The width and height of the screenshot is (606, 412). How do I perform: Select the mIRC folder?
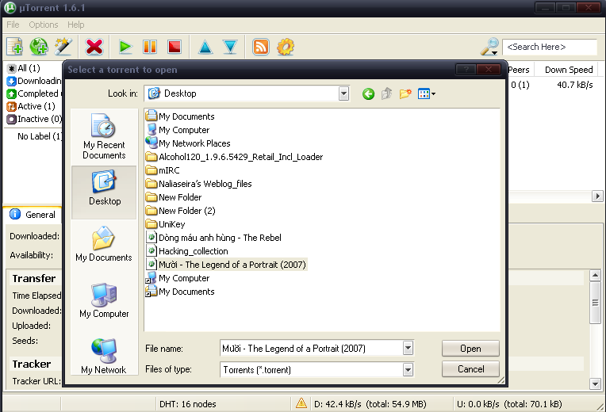click(163, 170)
